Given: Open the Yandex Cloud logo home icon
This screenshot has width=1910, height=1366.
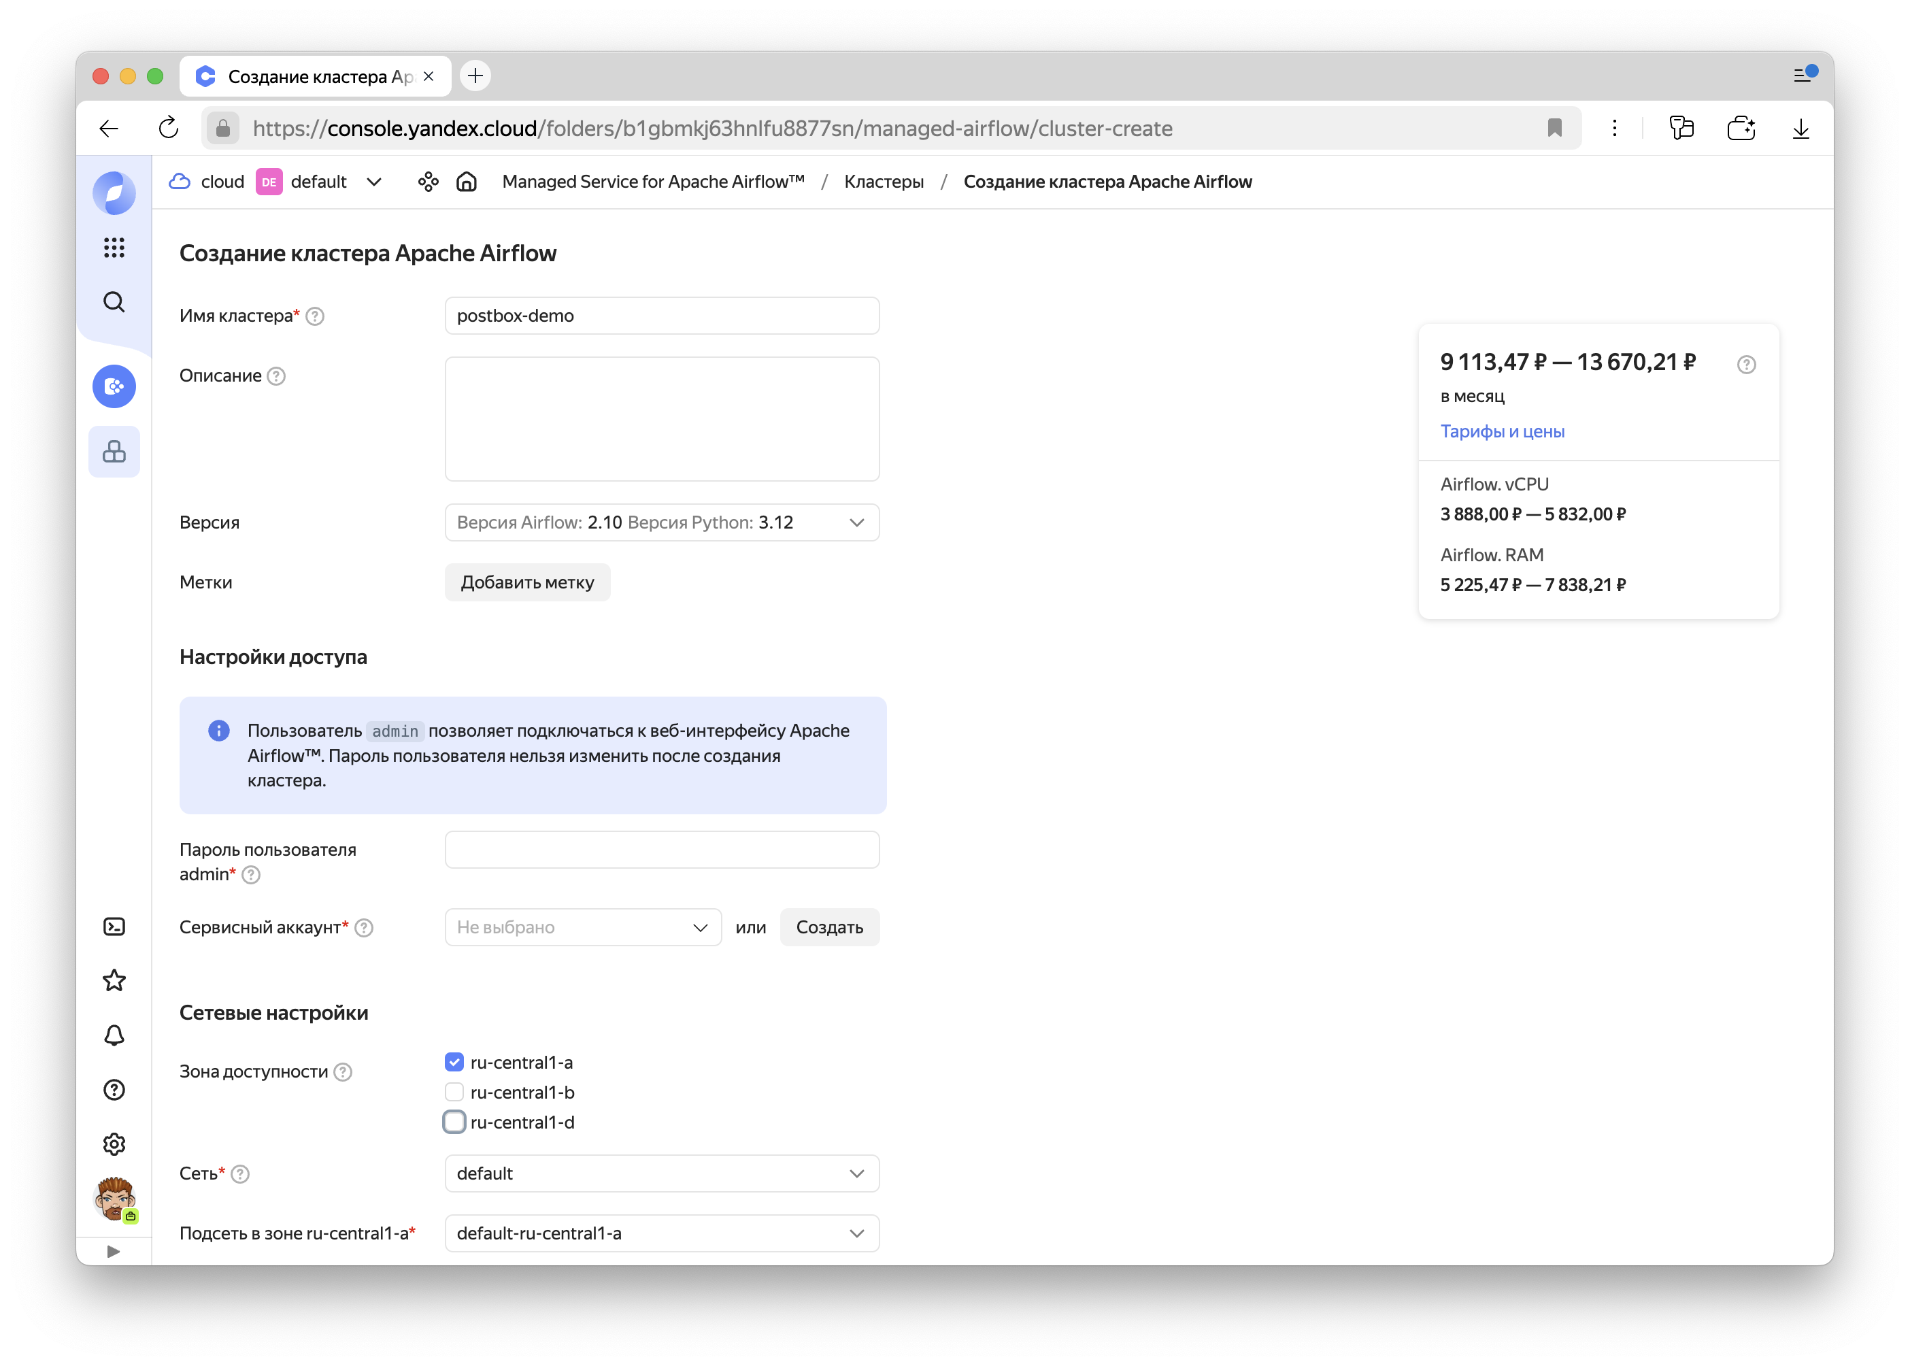Looking at the screenshot, I should point(114,193).
